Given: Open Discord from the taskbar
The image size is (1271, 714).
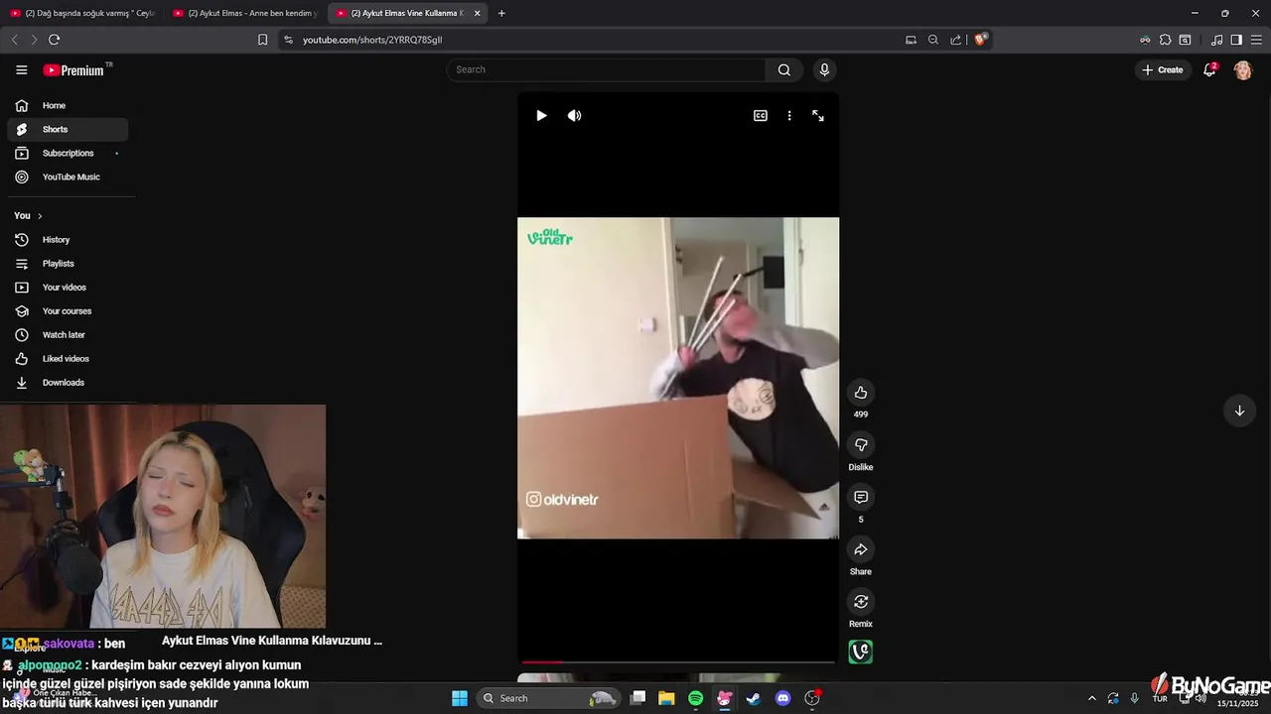Looking at the screenshot, I should [782, 698].
